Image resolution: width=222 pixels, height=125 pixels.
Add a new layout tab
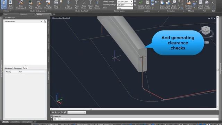coord(35,122)
